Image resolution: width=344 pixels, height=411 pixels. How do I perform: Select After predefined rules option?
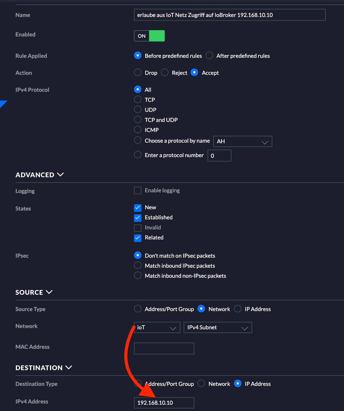(209, 56)
